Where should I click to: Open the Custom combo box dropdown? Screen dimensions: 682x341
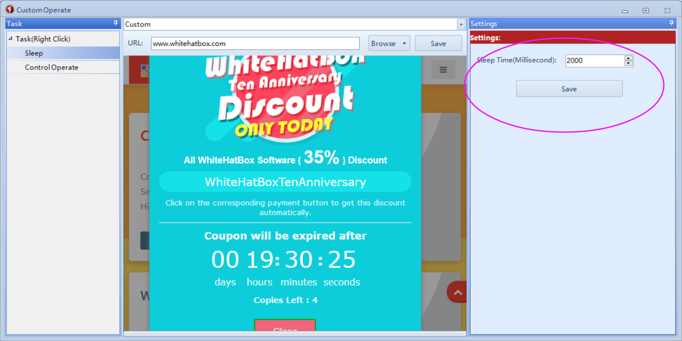tap(461, 25)
